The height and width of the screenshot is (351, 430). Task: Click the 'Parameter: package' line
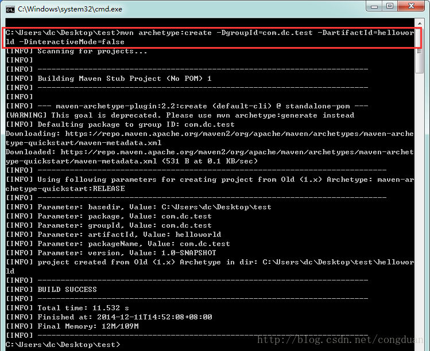(x=109, y=216)
